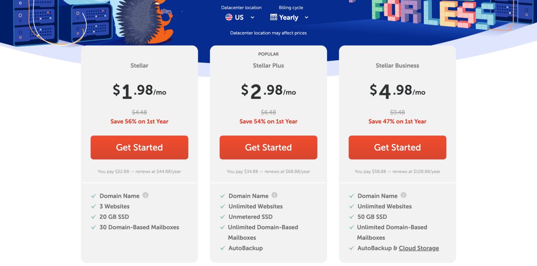Click the hedgehog mascot illustration
The image size is (537, 266).
click(146, 22)
